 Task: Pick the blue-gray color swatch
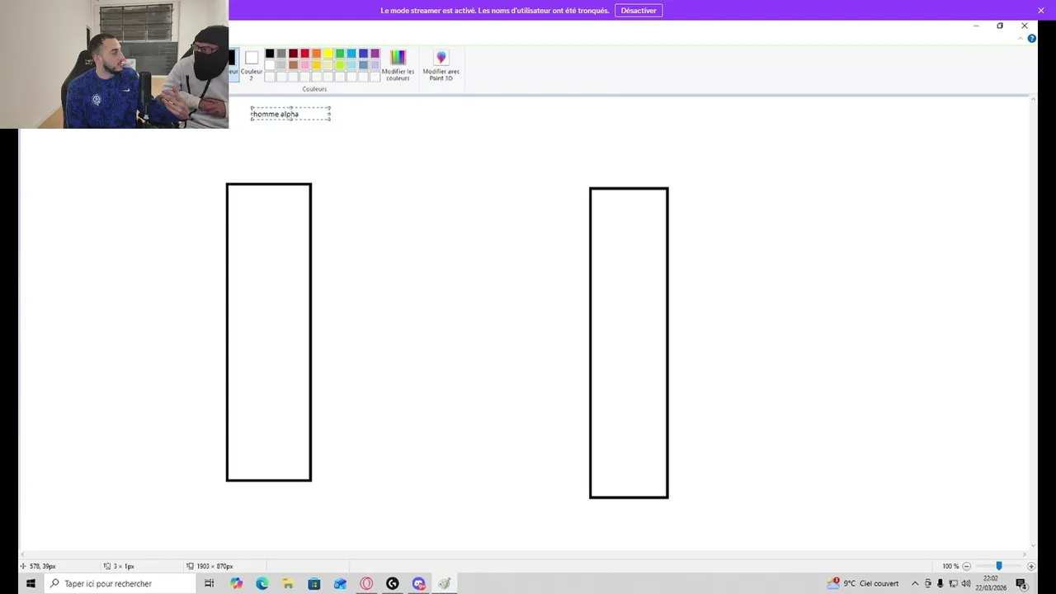click(x=363, y=65)
